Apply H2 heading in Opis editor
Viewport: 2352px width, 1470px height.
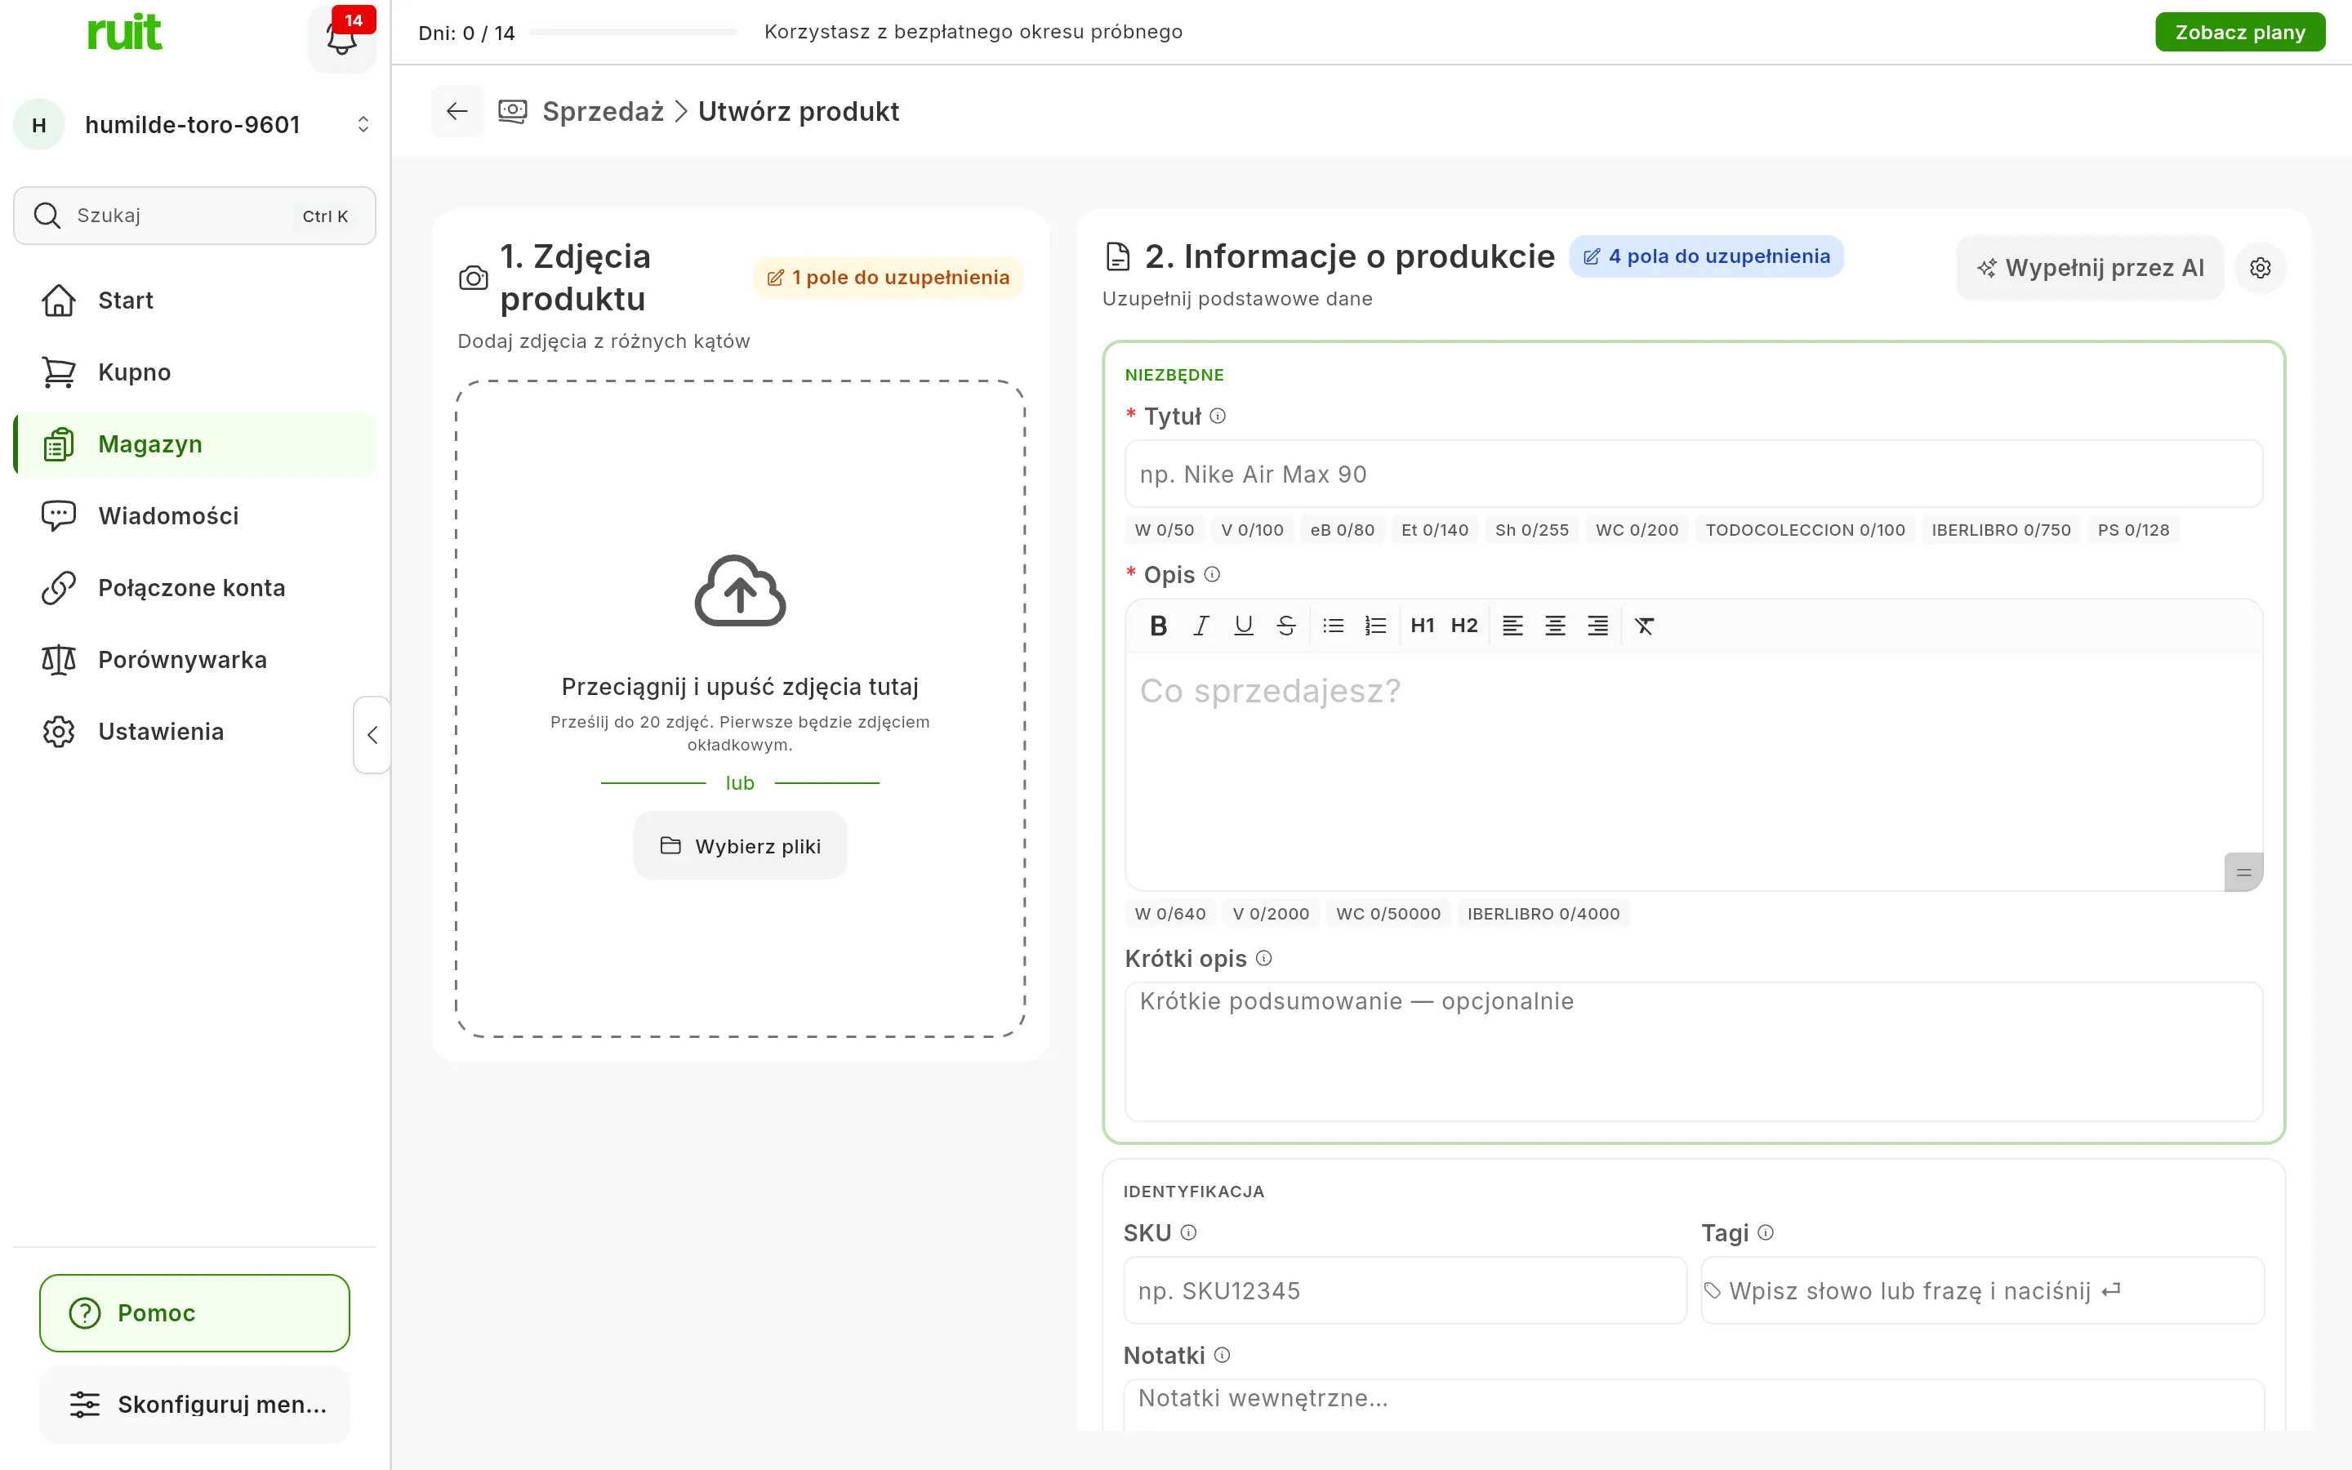tap(1463, 625)
